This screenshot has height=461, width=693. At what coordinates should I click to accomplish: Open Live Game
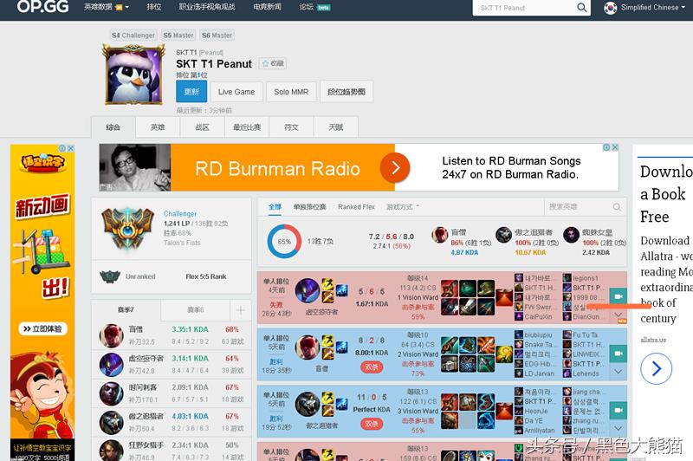click(x=236, y=92)
